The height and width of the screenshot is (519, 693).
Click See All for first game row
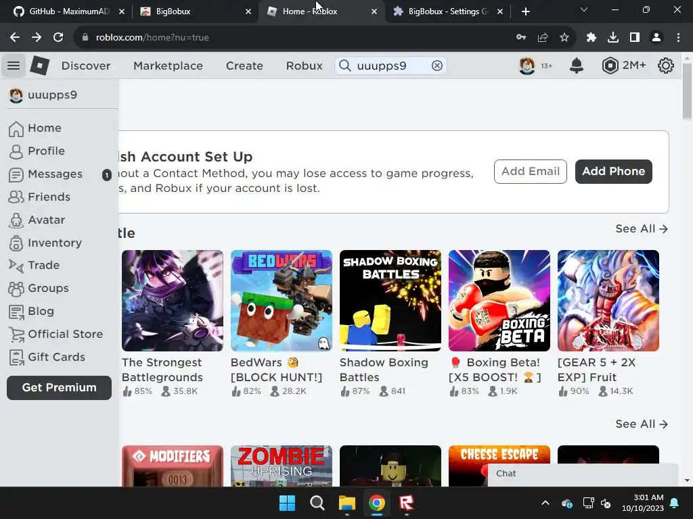click(x=642, y=228)
